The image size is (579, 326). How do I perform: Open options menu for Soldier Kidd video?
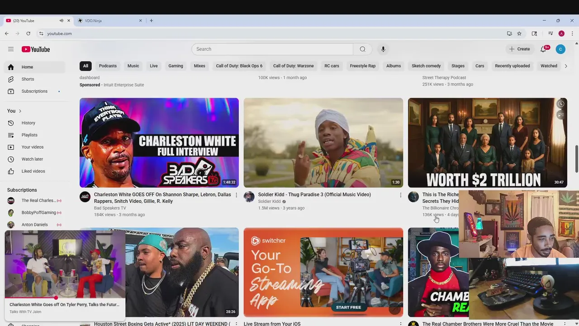[400, 195]
